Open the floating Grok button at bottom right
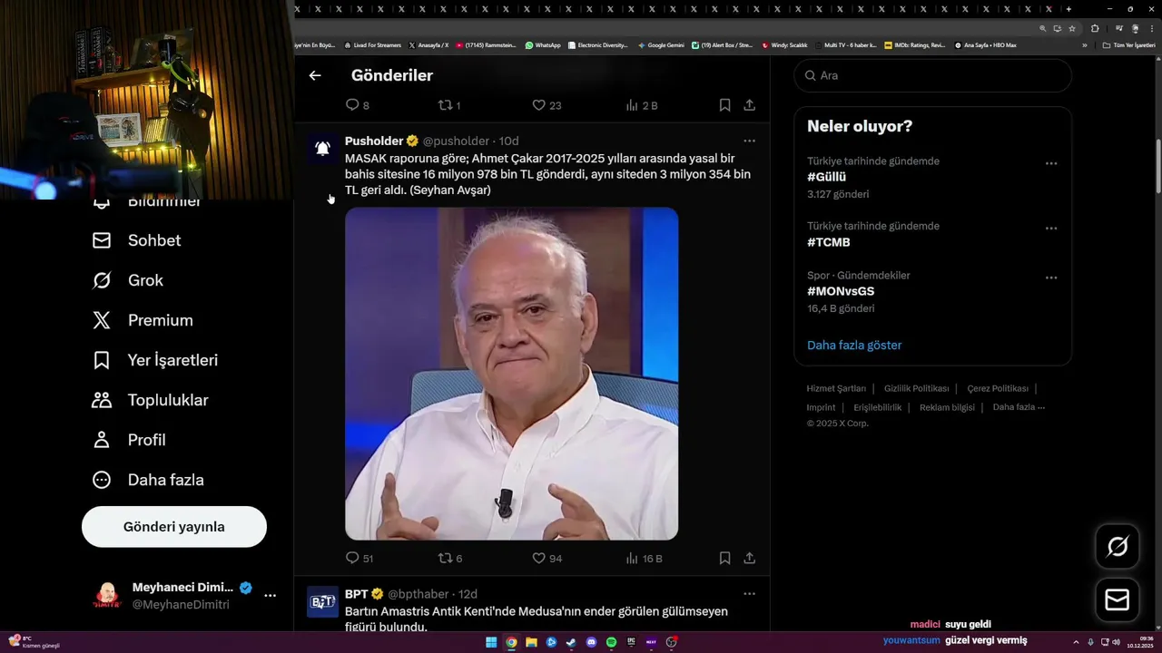 tap(1118, 546)
